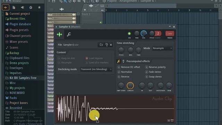Click the SMP START knob

(121, 85)
